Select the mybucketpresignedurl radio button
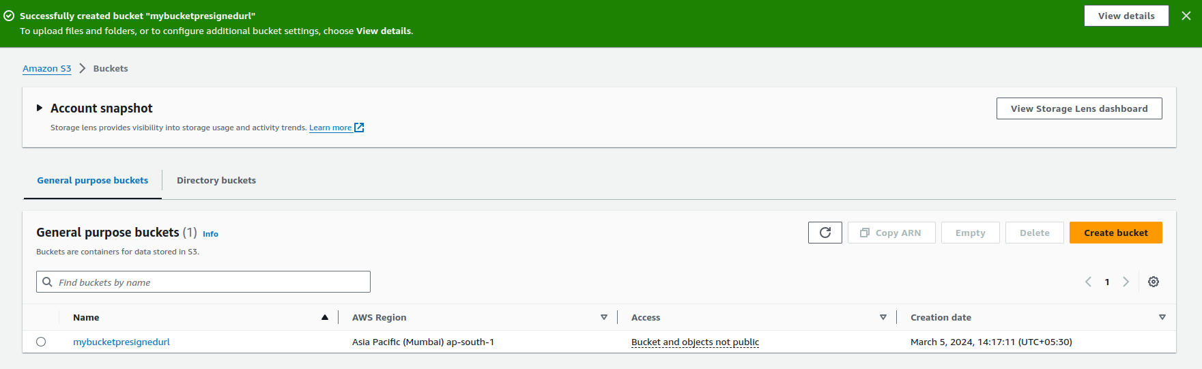This screenshot has width=1202, height=369. (41, 342)
